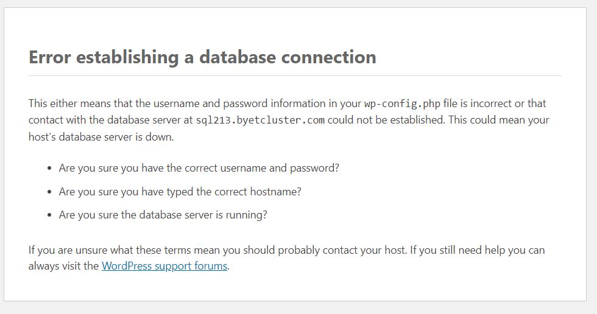Click the word 'connection' in the heading
The image size is (597, 314).
point(328,57)
